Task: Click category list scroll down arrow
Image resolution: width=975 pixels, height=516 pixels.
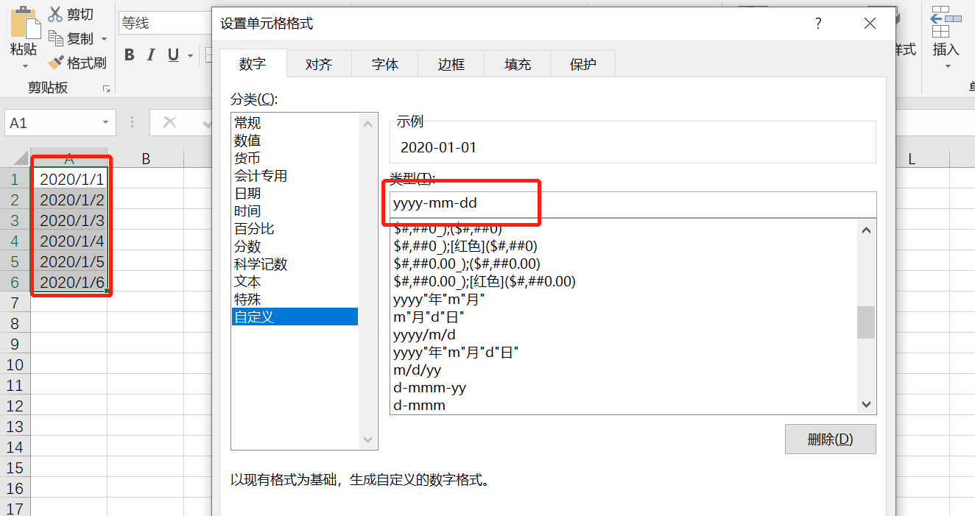Action: (x=368, y=440)
